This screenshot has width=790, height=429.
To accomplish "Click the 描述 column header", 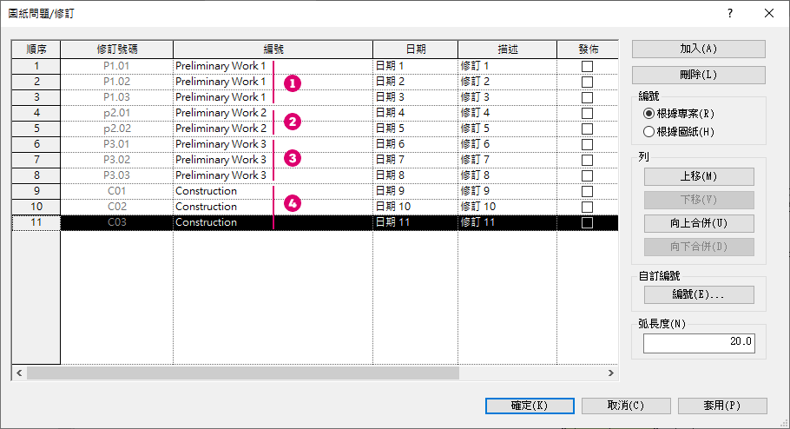I will click(507, 49).
